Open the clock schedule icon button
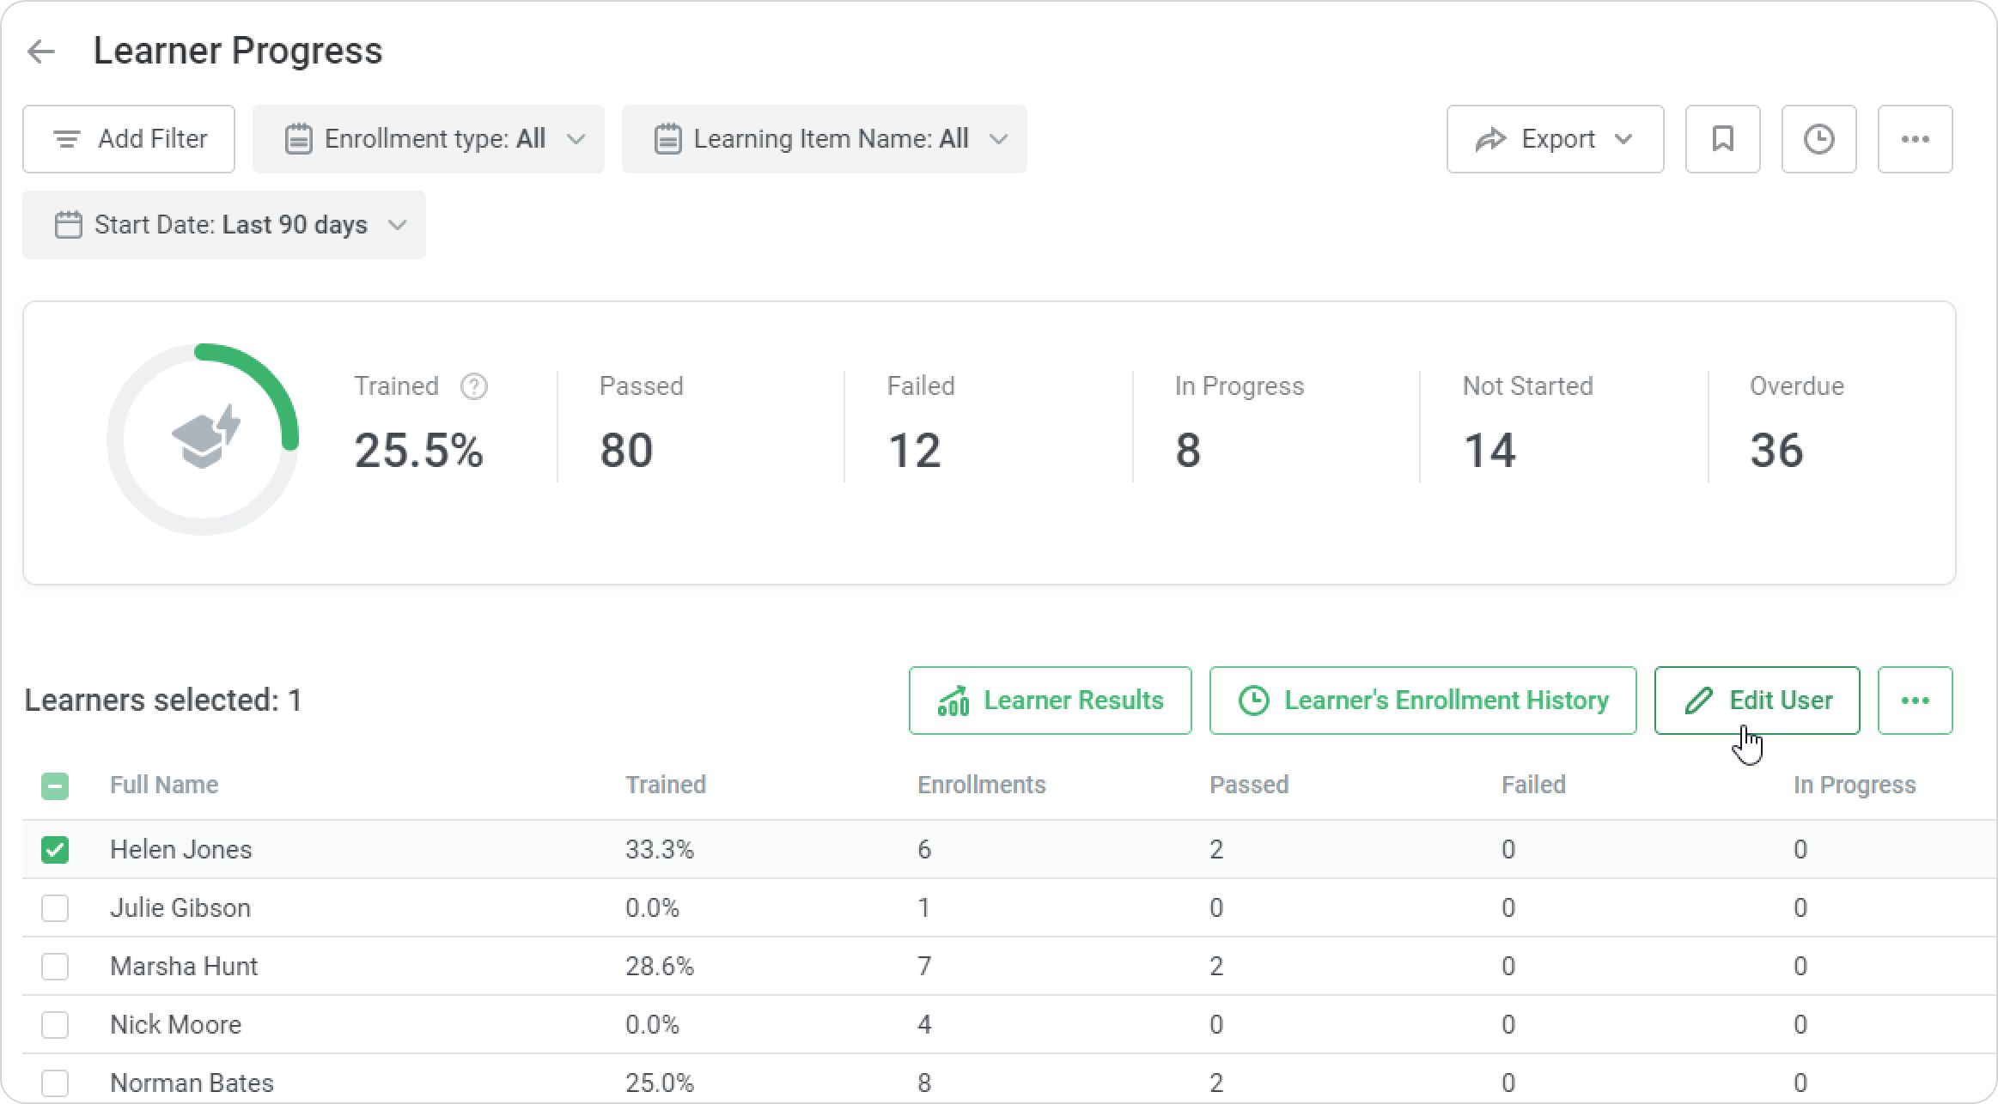Screen dimensions: 1998x1104 pos(1818,139)
